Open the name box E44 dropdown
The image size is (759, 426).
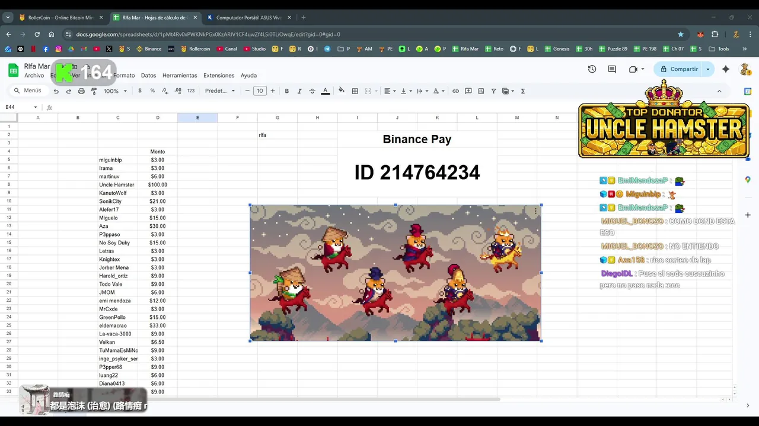36,107
